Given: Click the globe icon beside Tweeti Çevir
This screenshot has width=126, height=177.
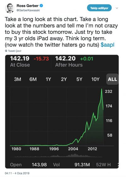Looking at the screenshot, I should [x=6, y=51].
